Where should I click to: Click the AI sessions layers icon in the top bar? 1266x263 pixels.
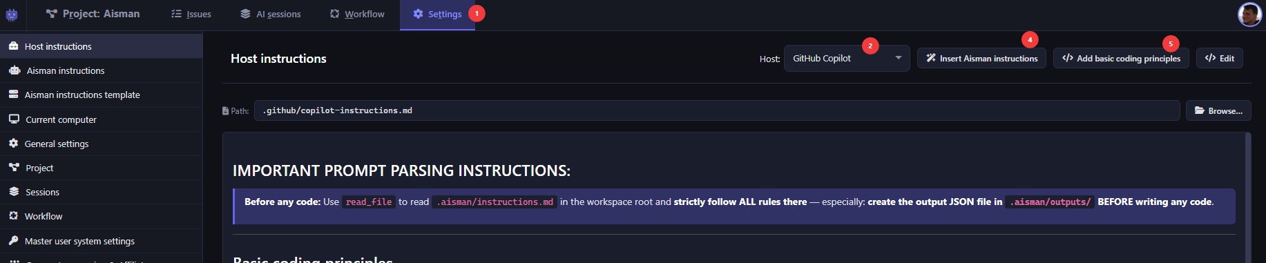(245, 14)
